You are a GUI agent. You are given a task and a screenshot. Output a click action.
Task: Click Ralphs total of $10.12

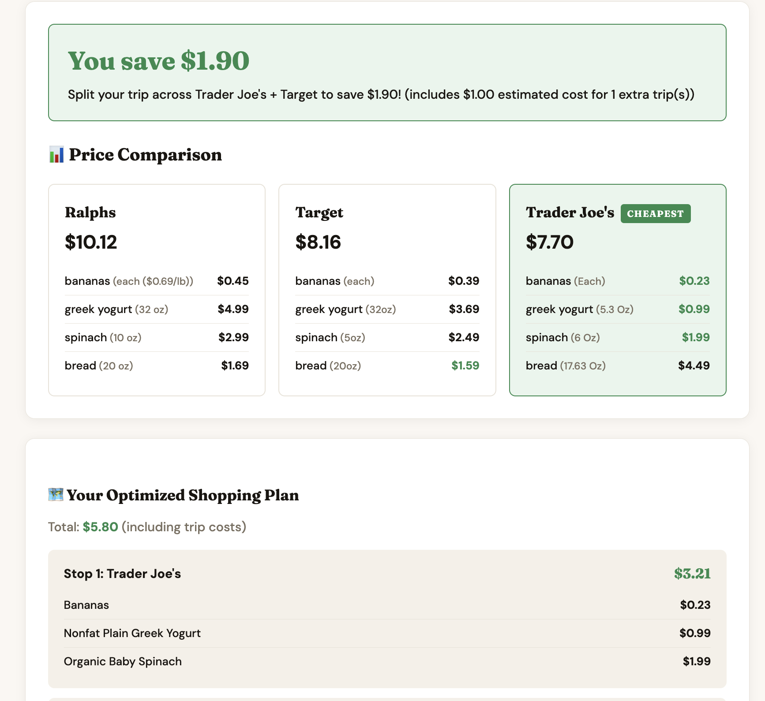point(91,242)
